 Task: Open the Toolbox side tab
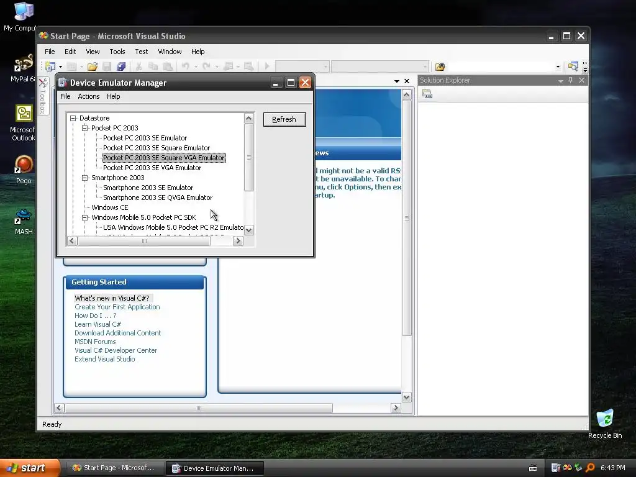click(x=43, y=96)
